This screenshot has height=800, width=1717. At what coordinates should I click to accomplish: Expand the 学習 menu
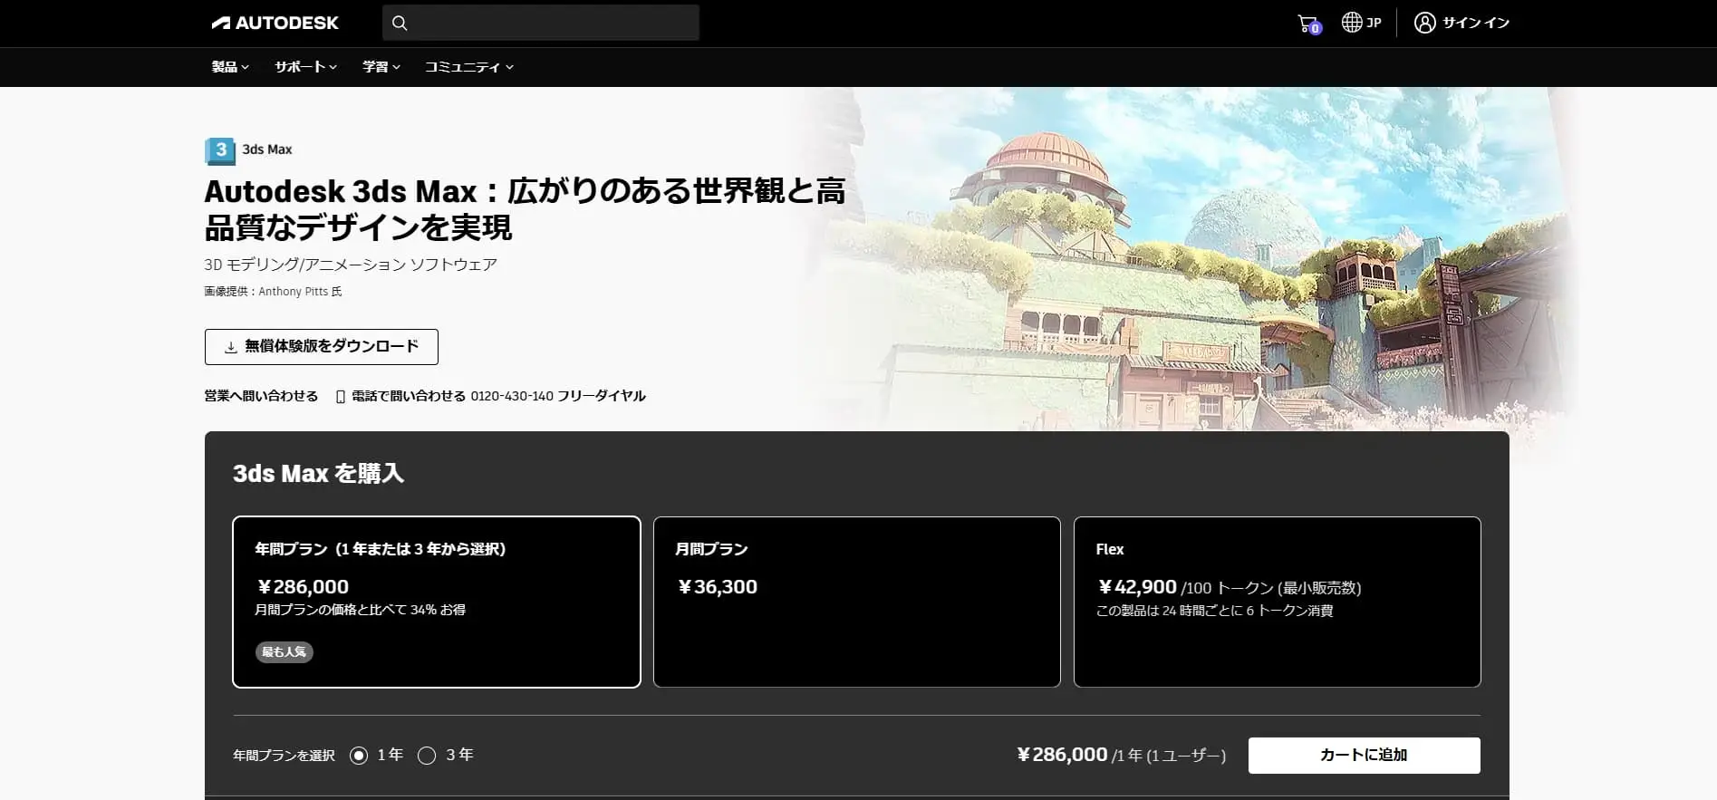[x=381, y=67]
